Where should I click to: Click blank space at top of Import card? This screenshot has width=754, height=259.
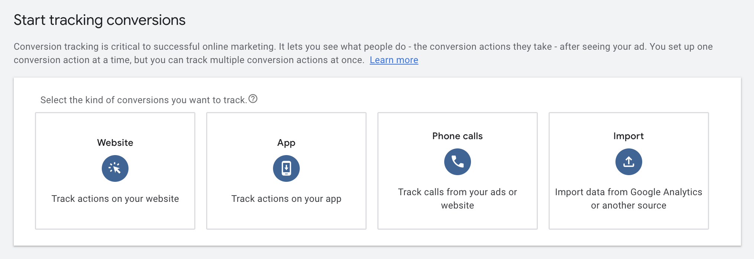coord(628,122)
